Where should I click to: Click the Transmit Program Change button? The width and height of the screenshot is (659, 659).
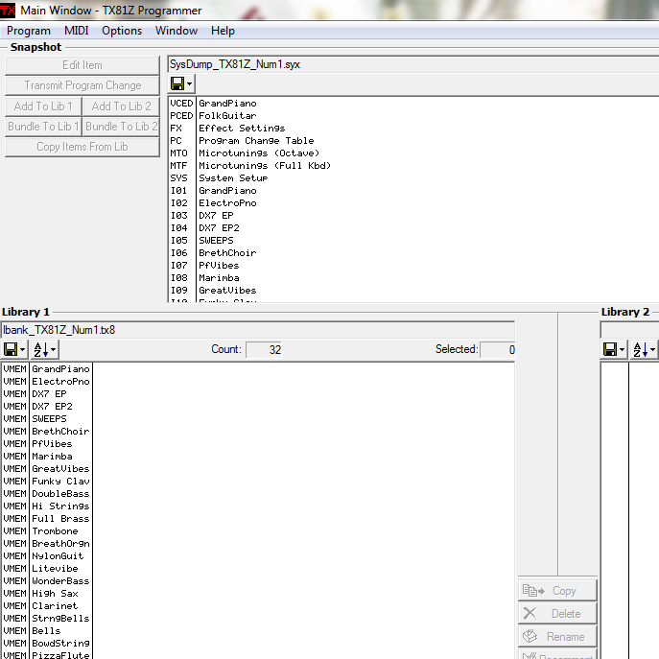pyautogui.click(x=82, y=85)
